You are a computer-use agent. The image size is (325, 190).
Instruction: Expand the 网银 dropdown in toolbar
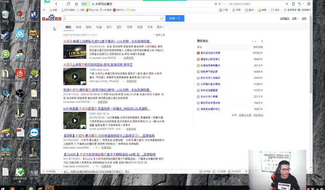click(x=243, y=10)
